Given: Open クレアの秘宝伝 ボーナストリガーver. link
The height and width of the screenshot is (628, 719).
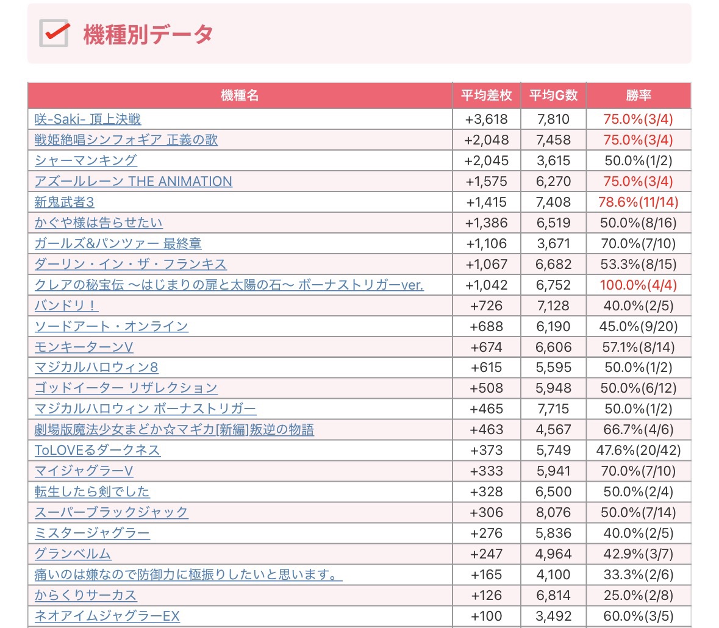Looking at the screenshot, I should pyautogui.click(x=229, y=285).
